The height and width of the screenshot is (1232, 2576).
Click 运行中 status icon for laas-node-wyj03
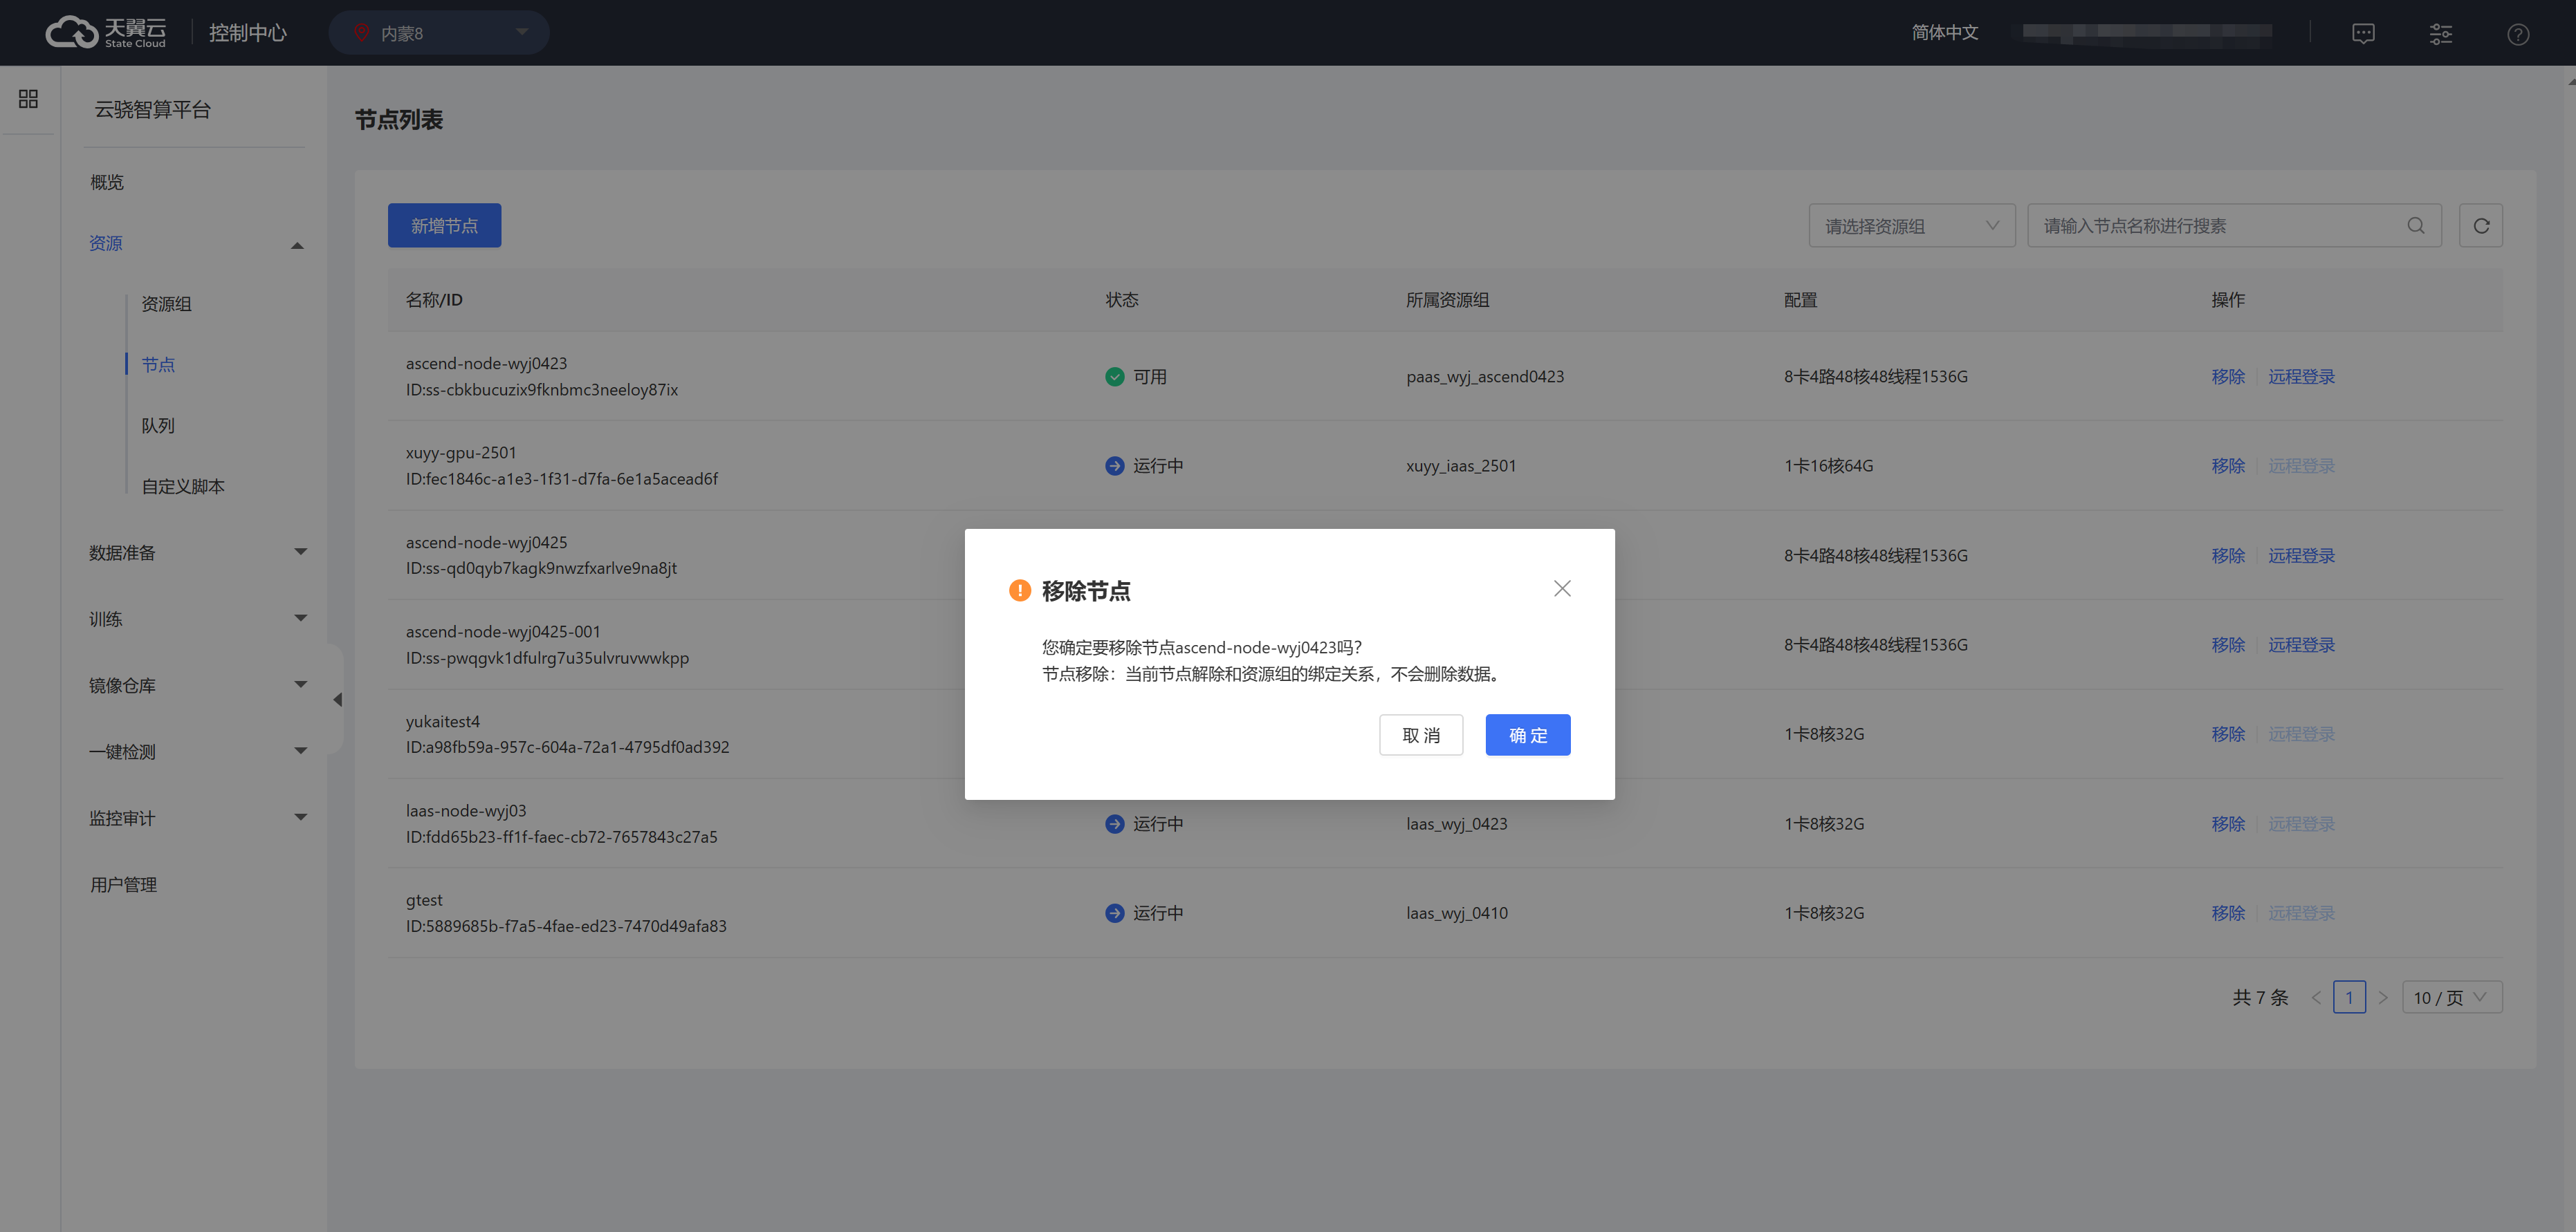click(x=1114, y=824)
